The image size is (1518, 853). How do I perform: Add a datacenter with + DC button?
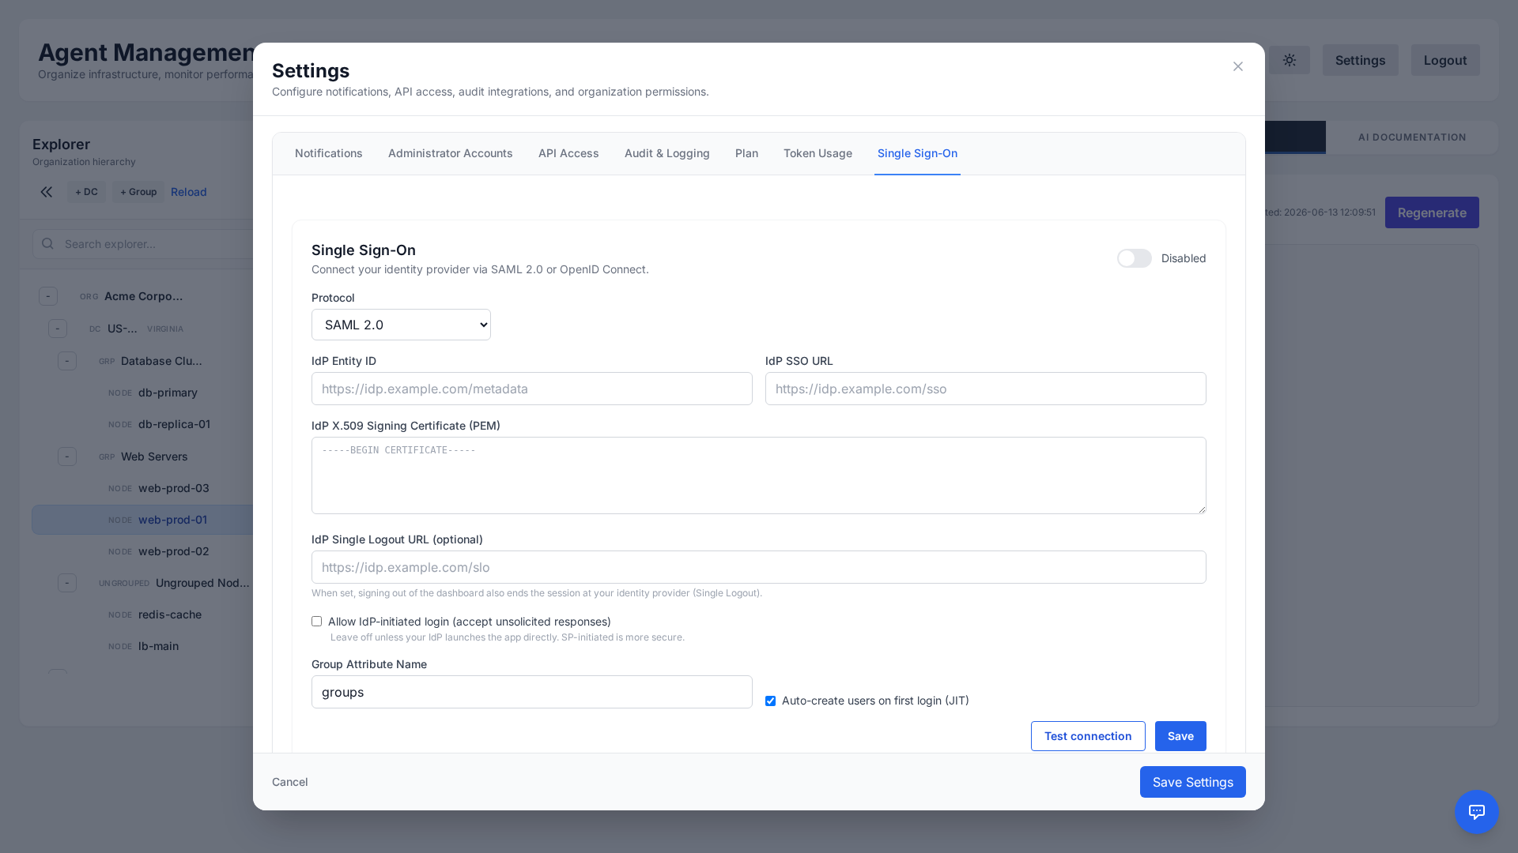[x=86, y=192]
